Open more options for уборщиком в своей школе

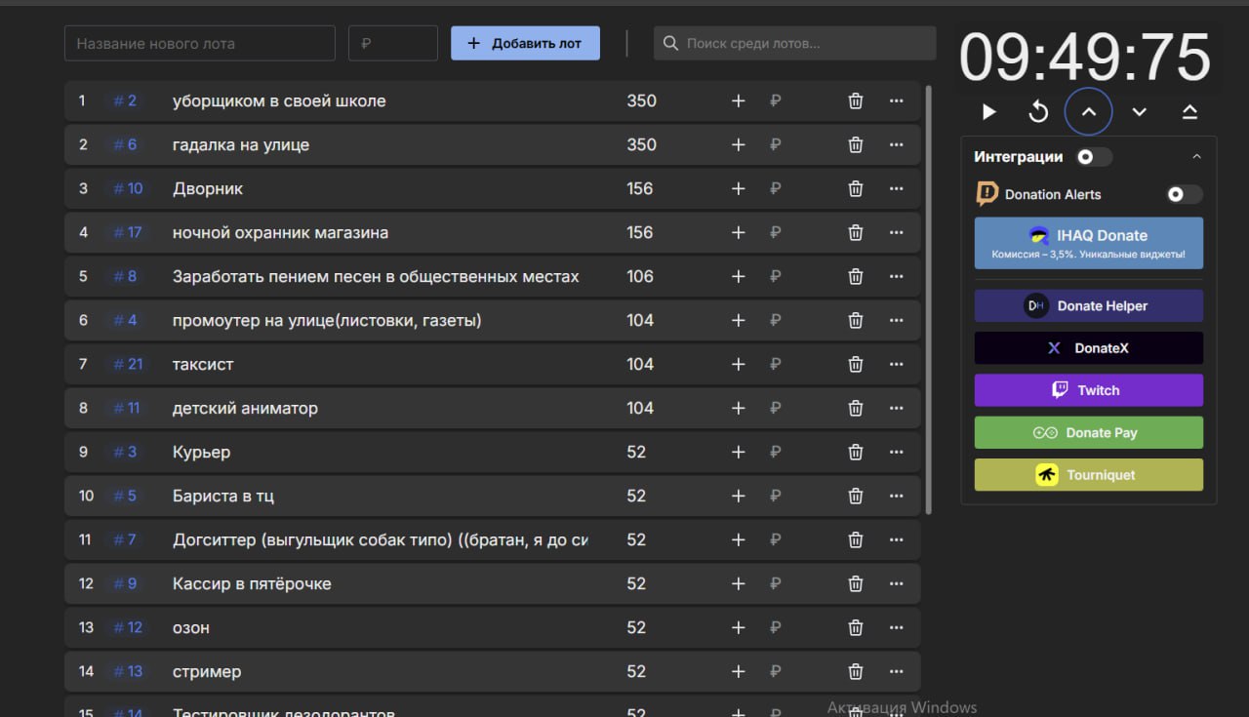(897, 100)
